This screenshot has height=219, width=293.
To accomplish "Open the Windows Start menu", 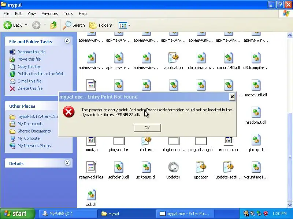I will pyautogui.click(x=17, y=214).
